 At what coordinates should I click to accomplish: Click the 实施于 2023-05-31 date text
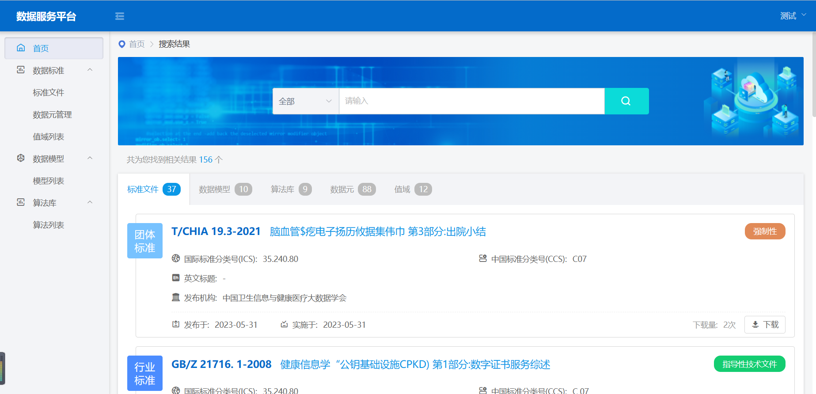(345, 325)
